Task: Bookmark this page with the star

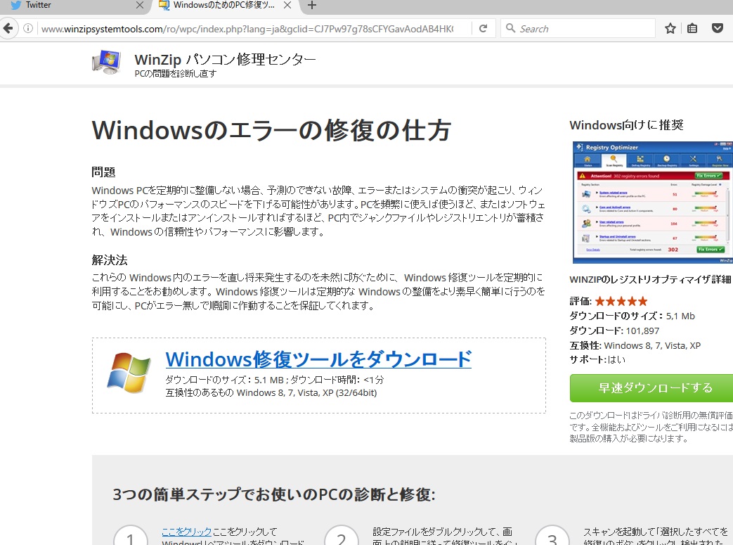Action: pyautogui.click(x=670, y=29)
